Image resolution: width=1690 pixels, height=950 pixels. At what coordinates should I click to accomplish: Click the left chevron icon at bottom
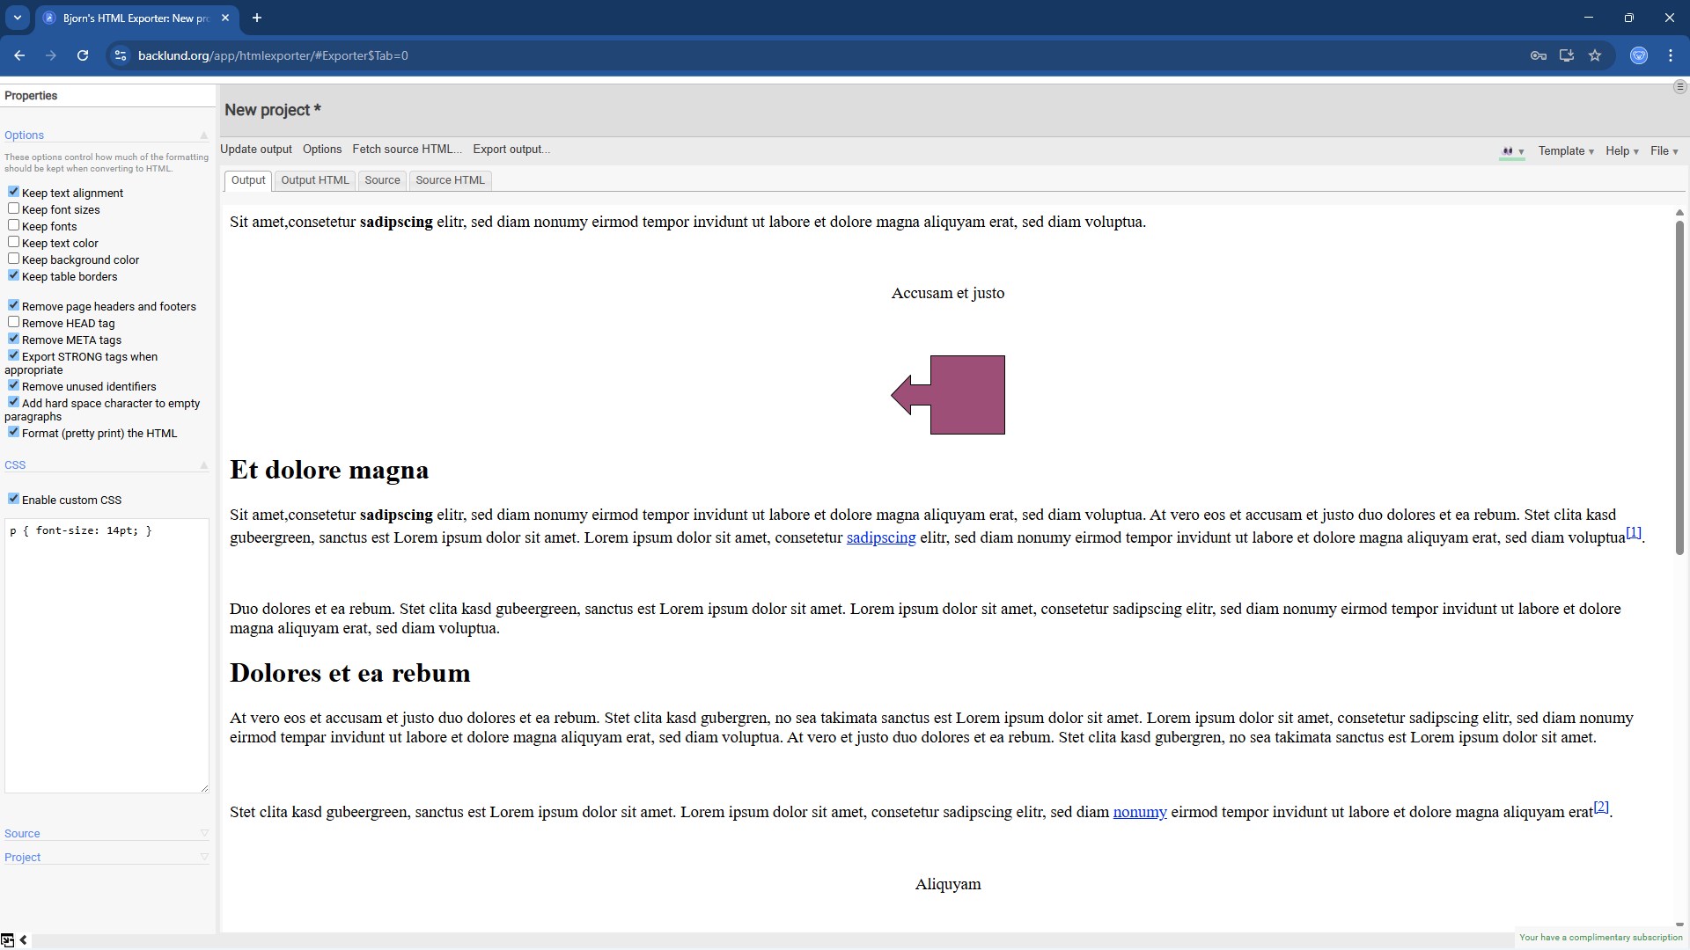click(x=24, y=939)
